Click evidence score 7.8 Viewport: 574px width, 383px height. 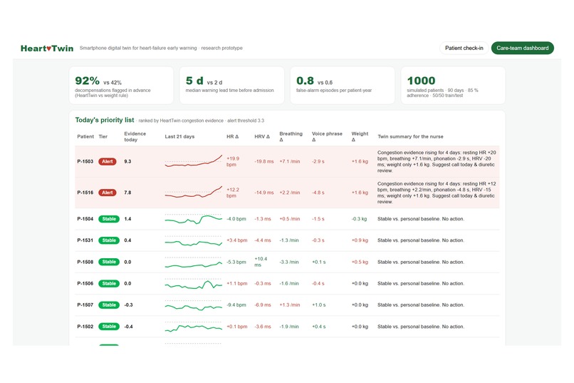(127, 193)
